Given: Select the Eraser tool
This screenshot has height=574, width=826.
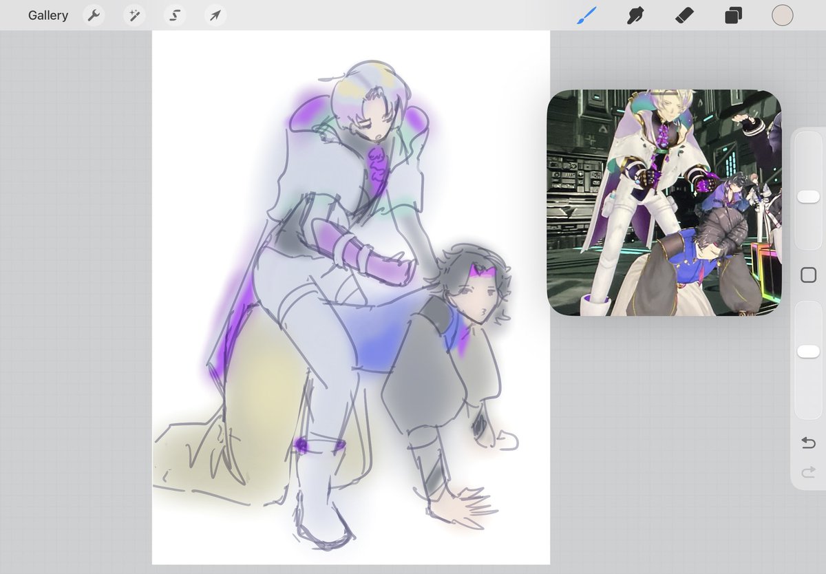Looking at the screenshot, I should [684, 15].
